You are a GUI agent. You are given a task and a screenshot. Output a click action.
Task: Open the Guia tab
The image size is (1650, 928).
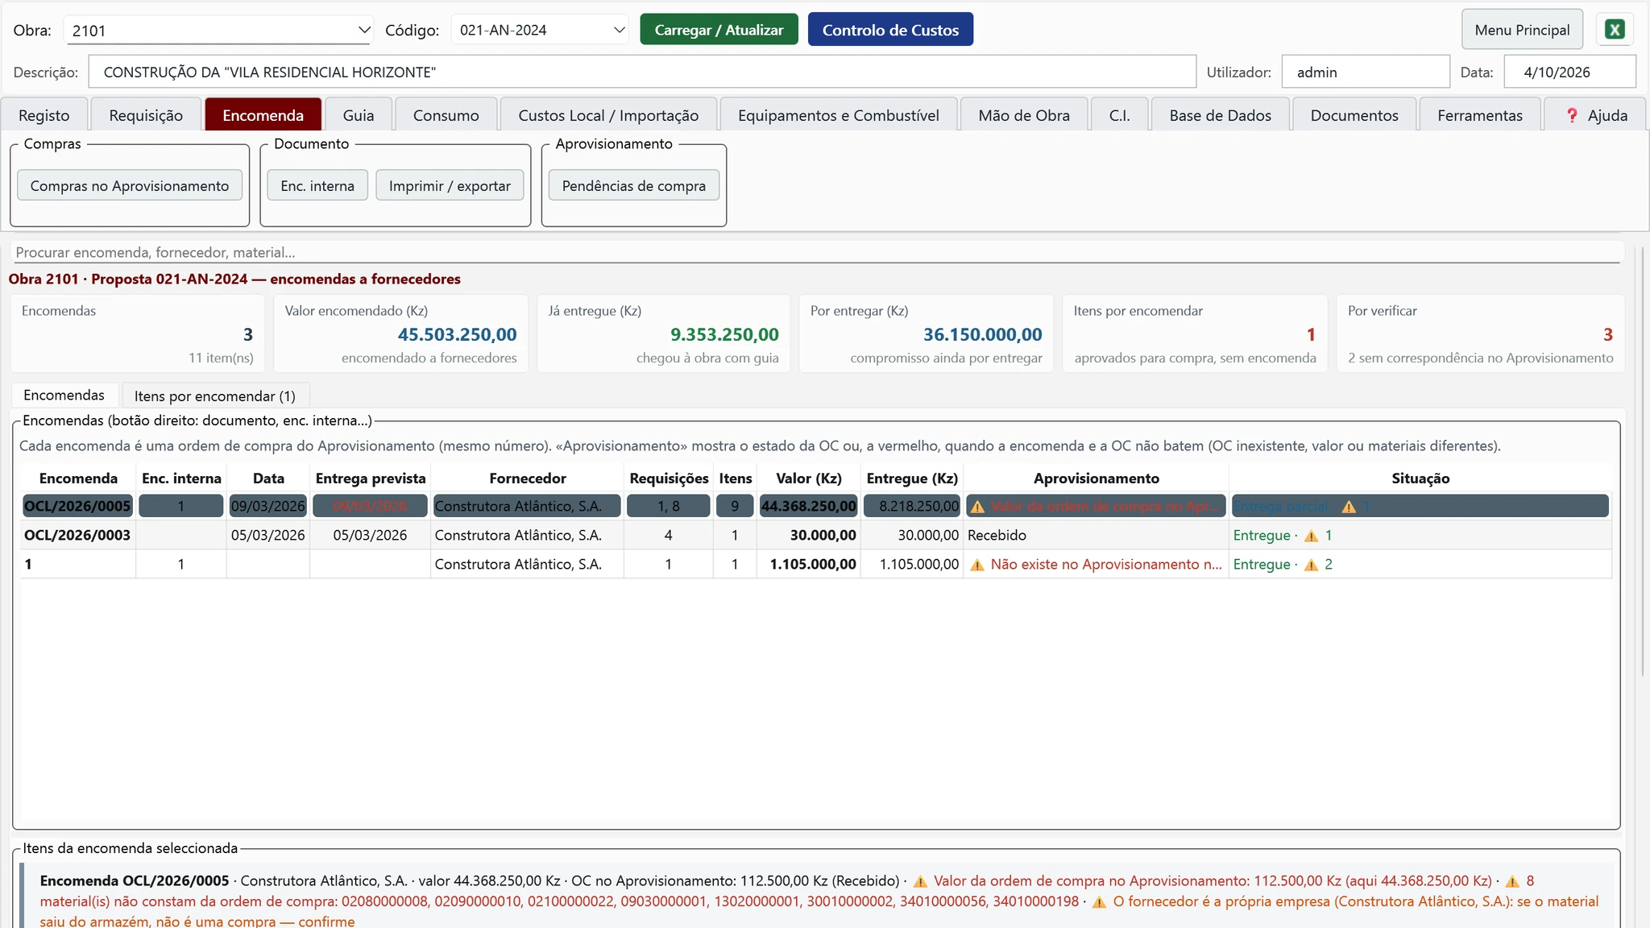coord(359,115)
